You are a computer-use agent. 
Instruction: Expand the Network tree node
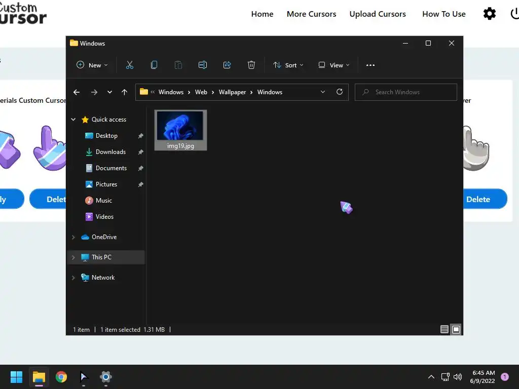tap(73, 278)
